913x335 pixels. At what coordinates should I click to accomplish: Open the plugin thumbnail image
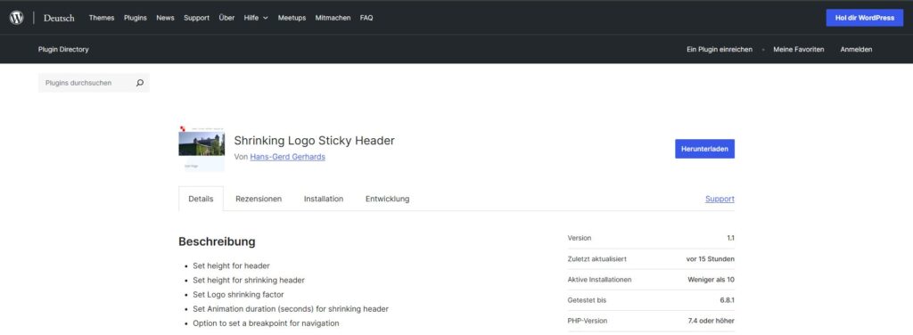(x=202, y=148)
